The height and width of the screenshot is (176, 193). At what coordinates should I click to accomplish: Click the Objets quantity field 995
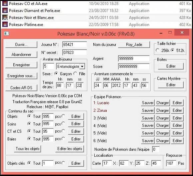(x=48, y=116)
